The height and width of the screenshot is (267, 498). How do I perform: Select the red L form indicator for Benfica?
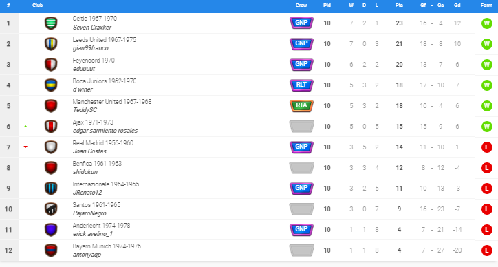coord(486,168)
